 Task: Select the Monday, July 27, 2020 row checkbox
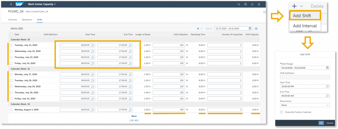(11, 75)
